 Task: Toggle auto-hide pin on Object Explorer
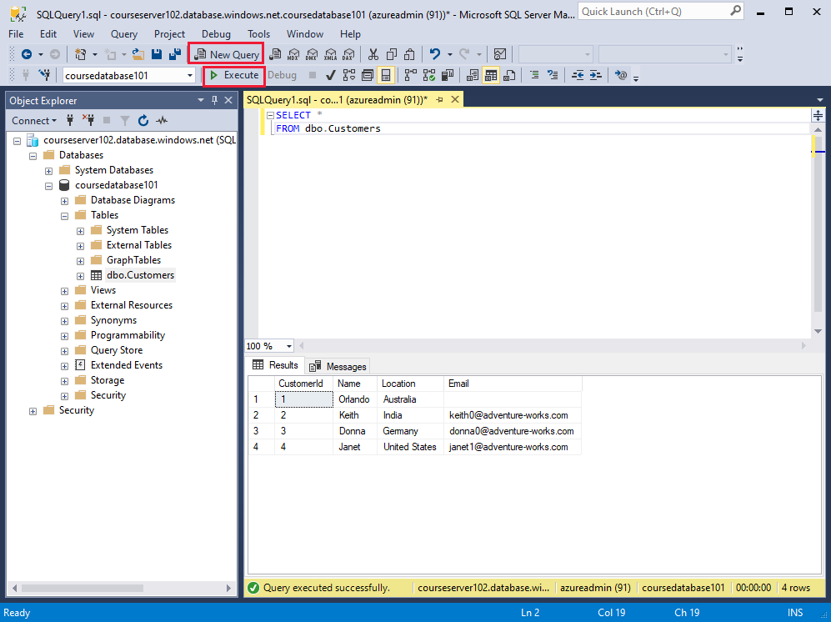click(x=214, y=100)
